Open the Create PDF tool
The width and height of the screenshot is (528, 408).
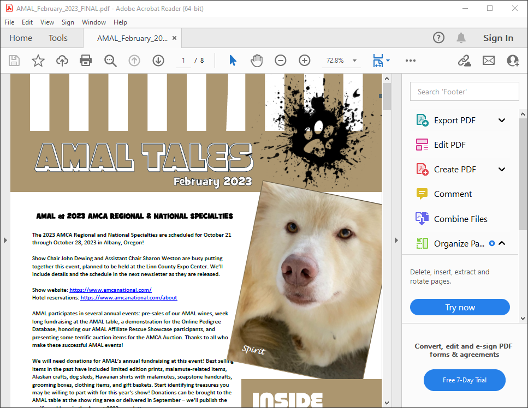click(455, 170)
